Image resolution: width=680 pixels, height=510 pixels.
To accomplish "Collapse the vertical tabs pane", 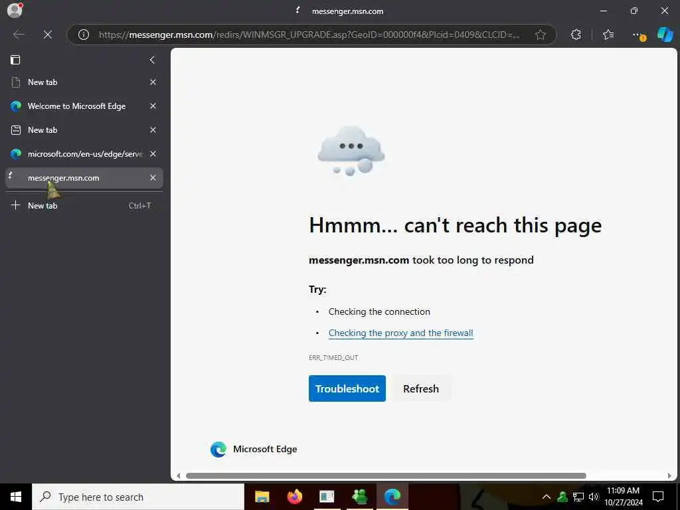I will [x=152, y=60].
